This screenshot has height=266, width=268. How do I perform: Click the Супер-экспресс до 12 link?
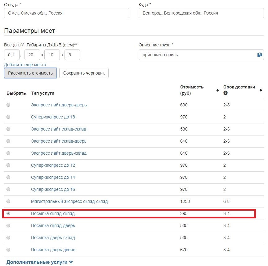tap(53, 165)
